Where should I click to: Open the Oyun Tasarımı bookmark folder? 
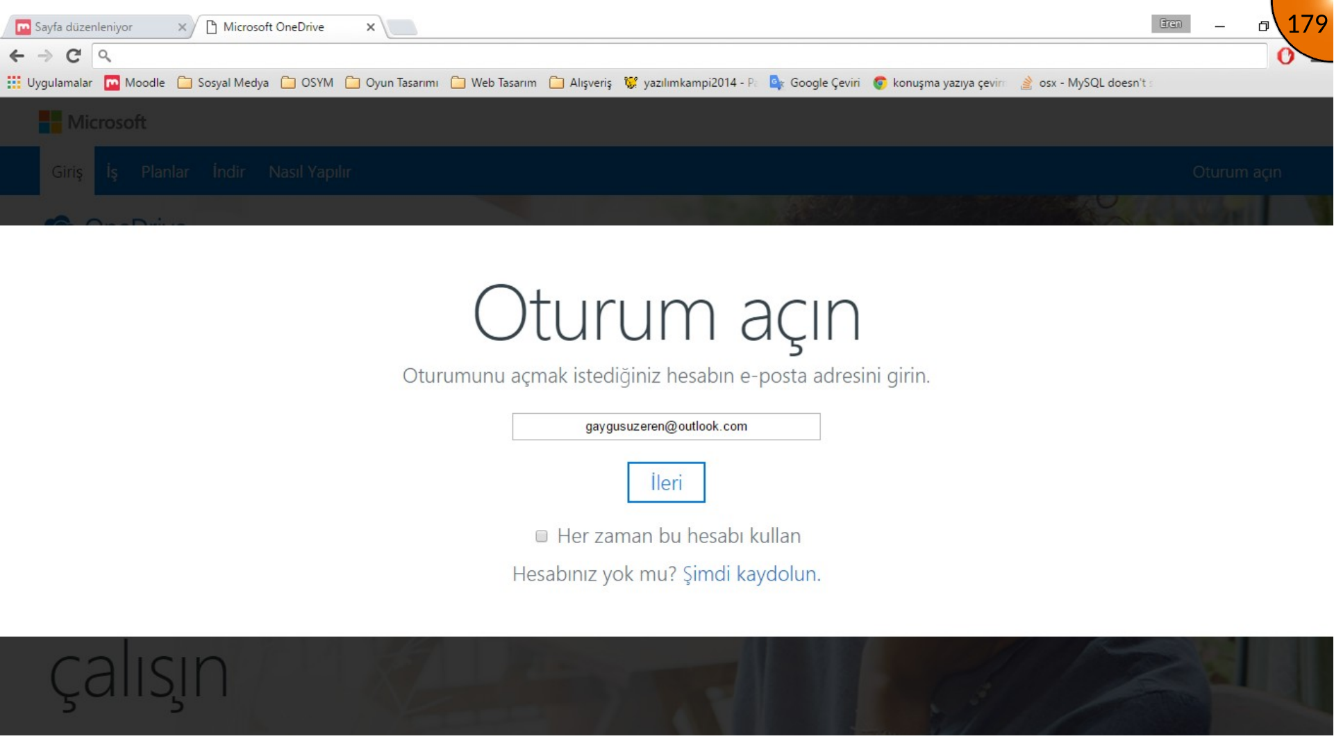[392, 83]
